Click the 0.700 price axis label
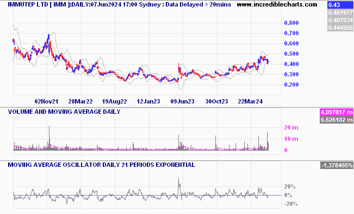Image resolution: width=354 pixels, height=214 pixels. click(291, 33)
